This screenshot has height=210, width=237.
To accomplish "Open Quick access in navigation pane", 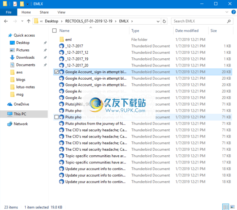I will (x=24, y=35).
